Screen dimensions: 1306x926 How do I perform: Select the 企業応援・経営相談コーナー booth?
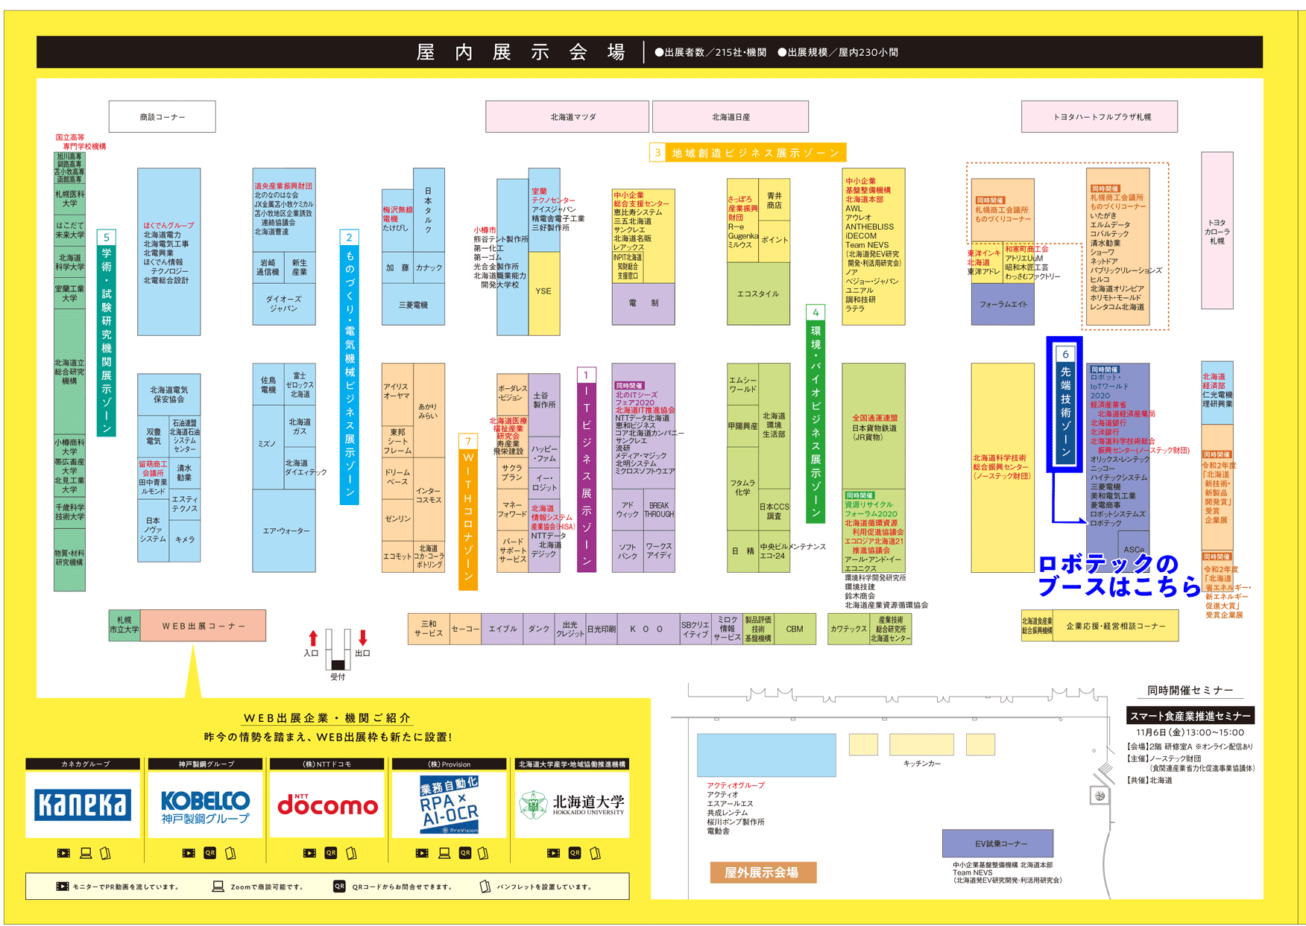(1116, 626)
